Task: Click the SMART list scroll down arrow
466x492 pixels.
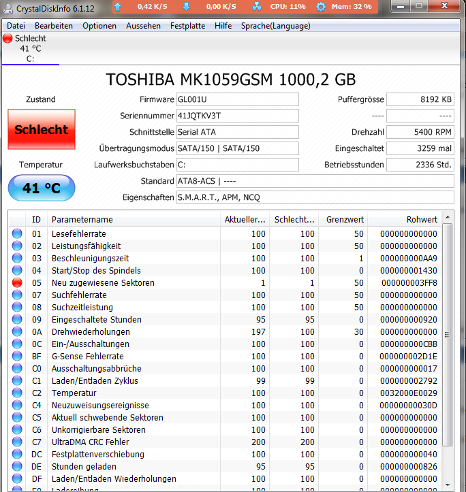Action: [x=448, y=485]
